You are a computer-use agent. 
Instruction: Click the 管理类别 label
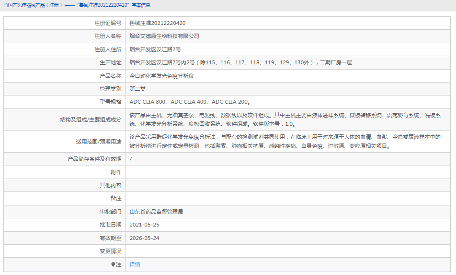point(110,89)
